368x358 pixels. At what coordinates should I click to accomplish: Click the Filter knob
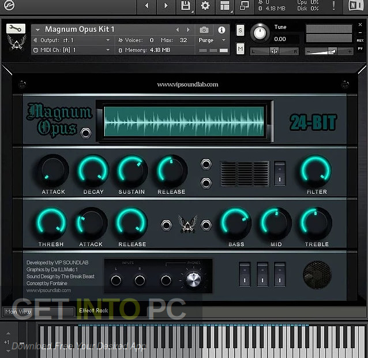[316, 170]
